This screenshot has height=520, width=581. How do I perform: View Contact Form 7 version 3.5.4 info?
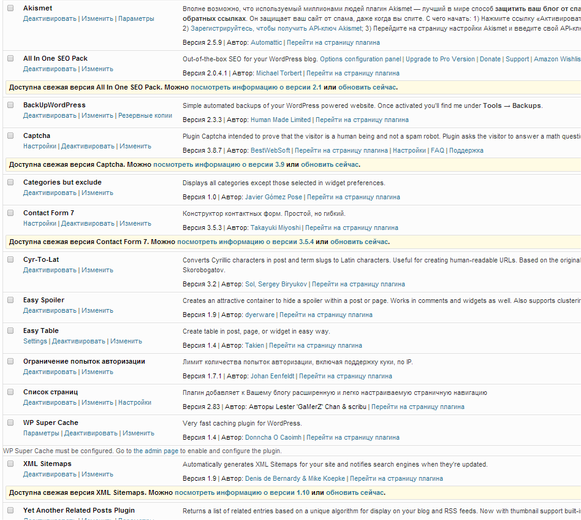245,242
